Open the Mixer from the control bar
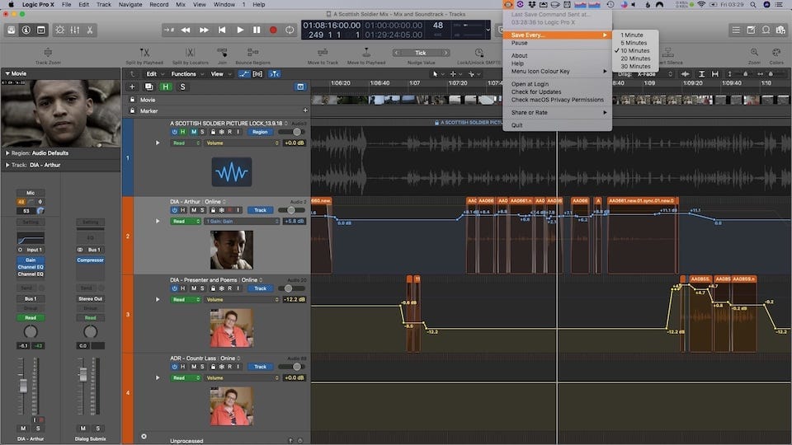 75,30
